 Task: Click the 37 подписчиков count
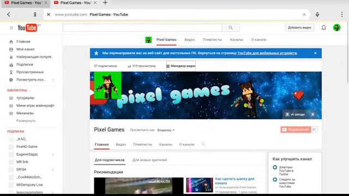[105, 66]
